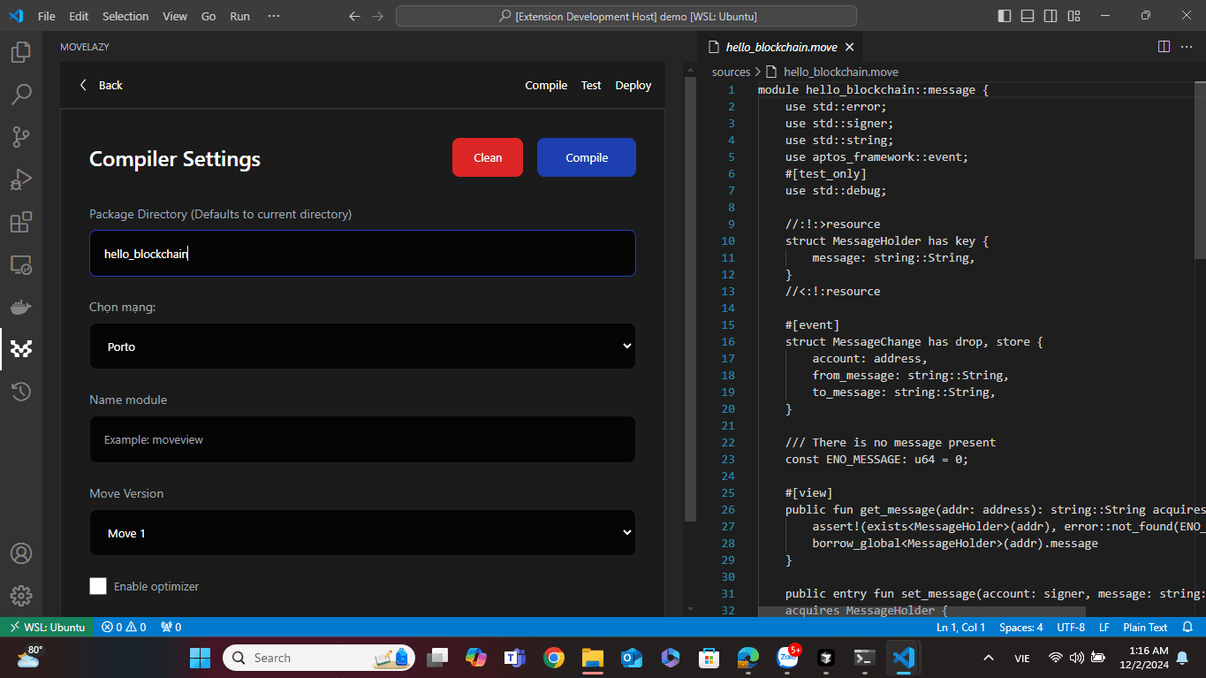Open the Manage gear icon
This screenshot has height=678, width=1206.
coord(21,596)
